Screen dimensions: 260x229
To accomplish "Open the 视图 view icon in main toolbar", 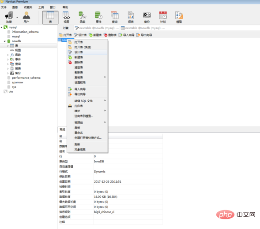I will (66, 17).
